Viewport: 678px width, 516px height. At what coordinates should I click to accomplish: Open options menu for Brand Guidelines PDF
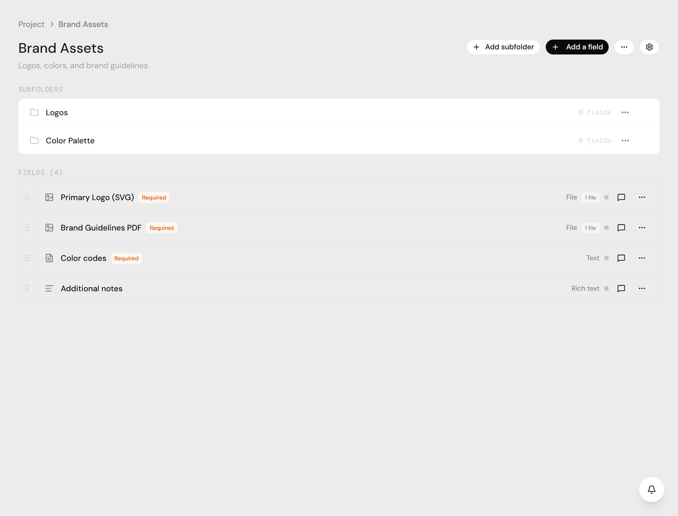[x=642, y=228]
